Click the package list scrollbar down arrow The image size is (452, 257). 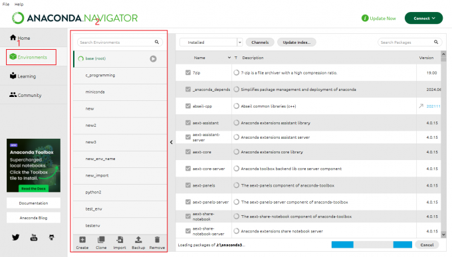coord(443,234)
